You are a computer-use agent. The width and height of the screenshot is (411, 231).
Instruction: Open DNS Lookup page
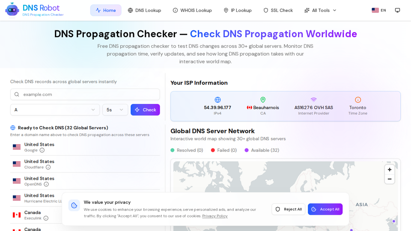(x=144, y=10)
